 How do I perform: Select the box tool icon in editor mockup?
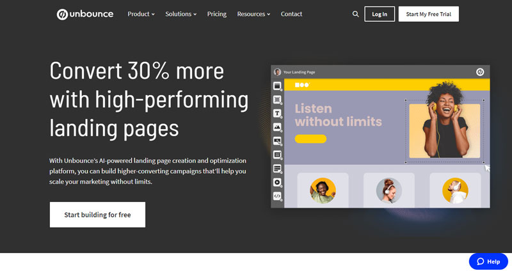tap(277, 100)
